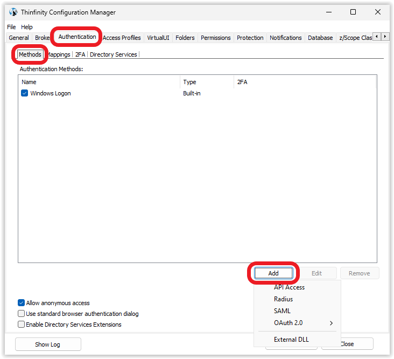
Task: Open the Help menu
Action: pyautogui.click(x=26, y=27)
